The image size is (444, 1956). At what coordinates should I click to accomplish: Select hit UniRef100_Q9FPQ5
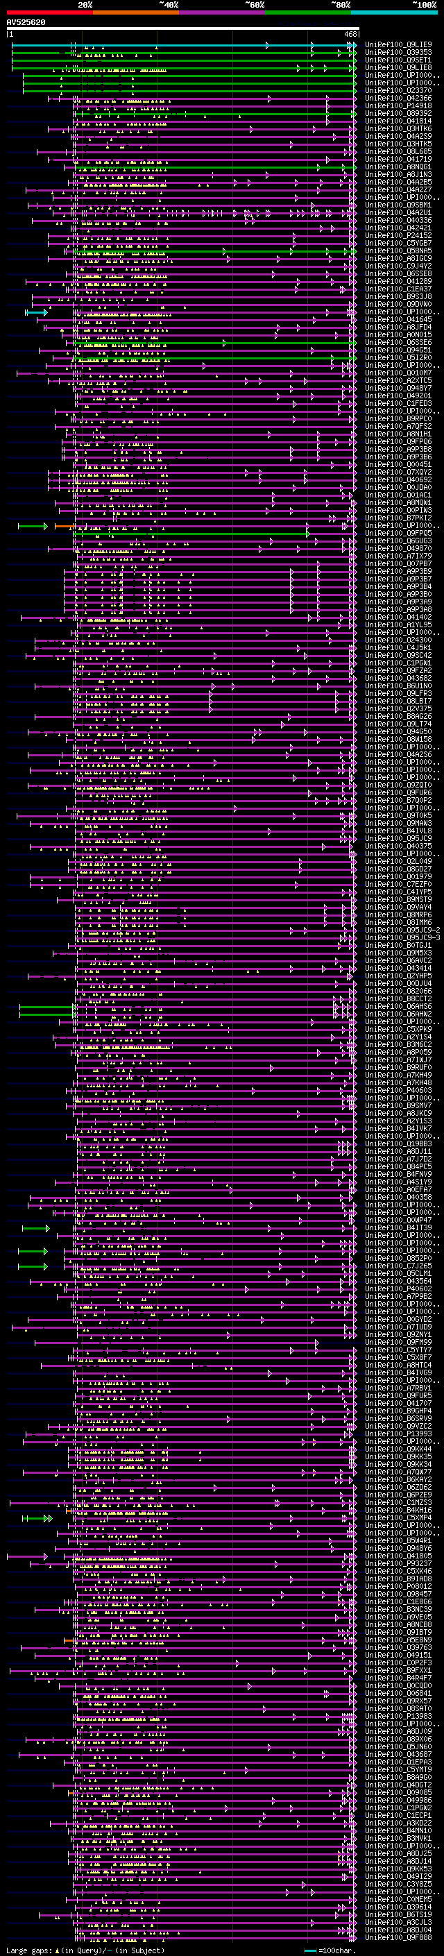point(398,533)
